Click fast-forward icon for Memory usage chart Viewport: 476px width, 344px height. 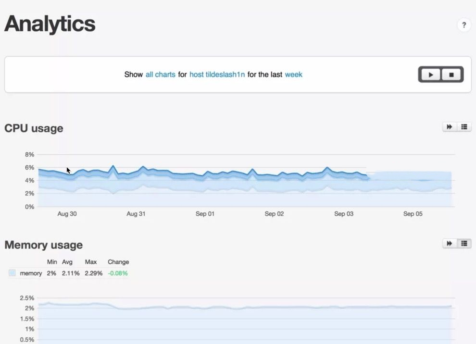(450, 244)
